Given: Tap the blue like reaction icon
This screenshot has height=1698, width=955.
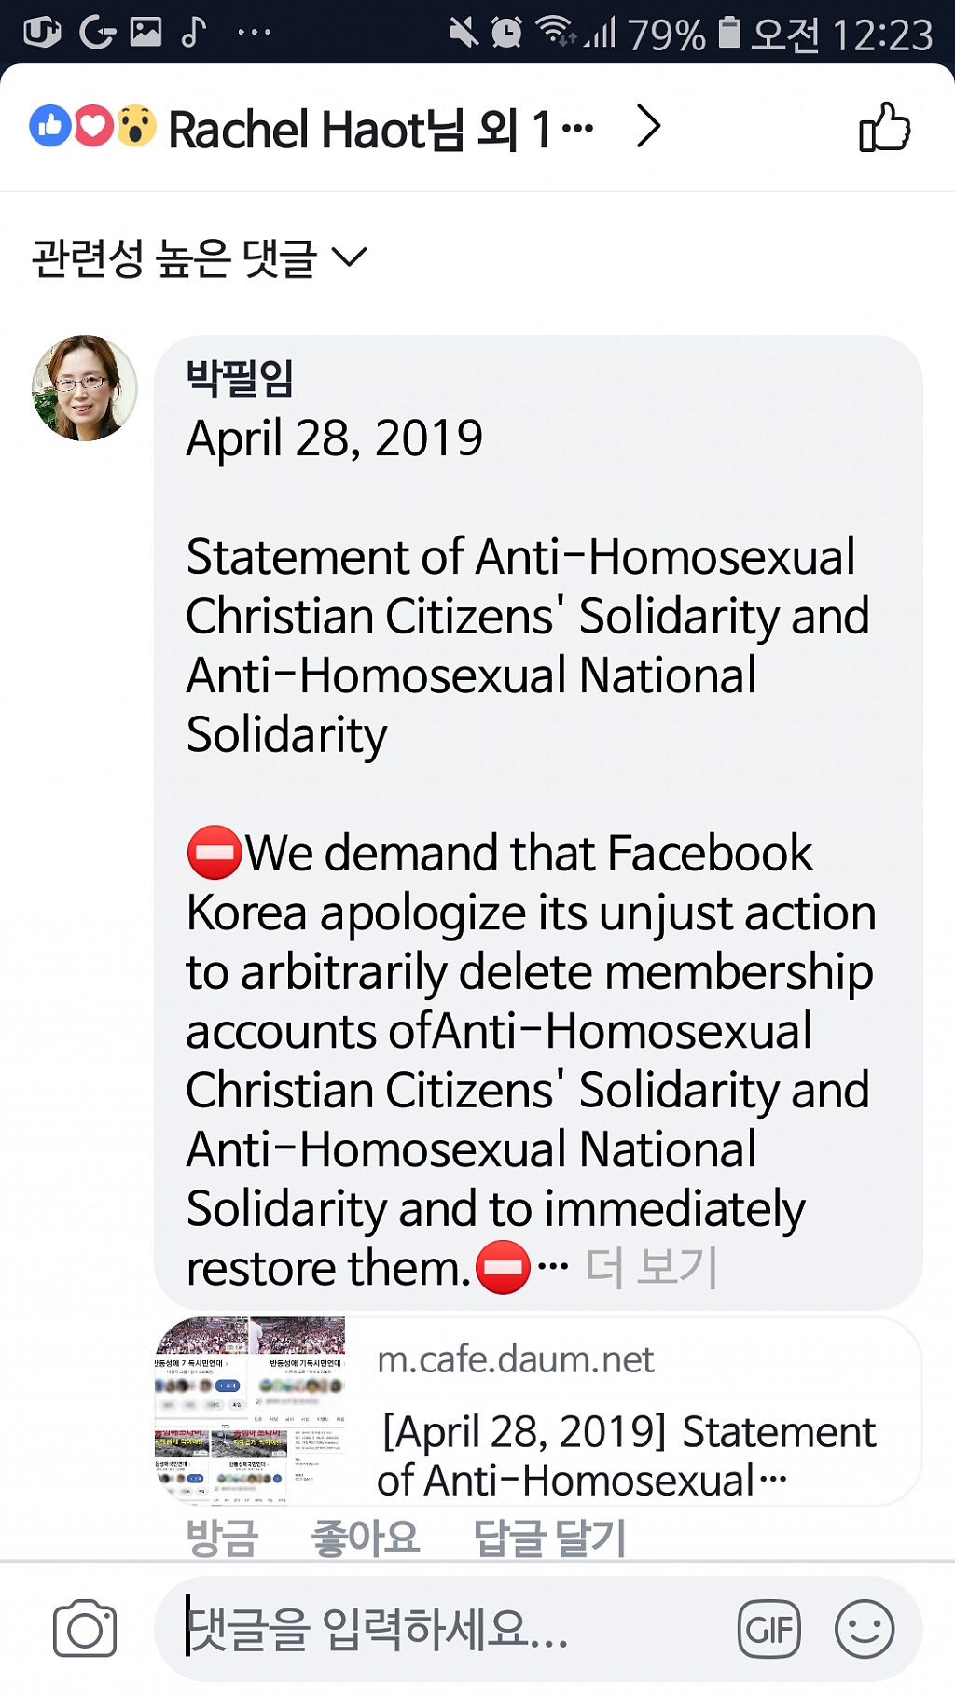Looking at the screenshot, I should point(50,126).
